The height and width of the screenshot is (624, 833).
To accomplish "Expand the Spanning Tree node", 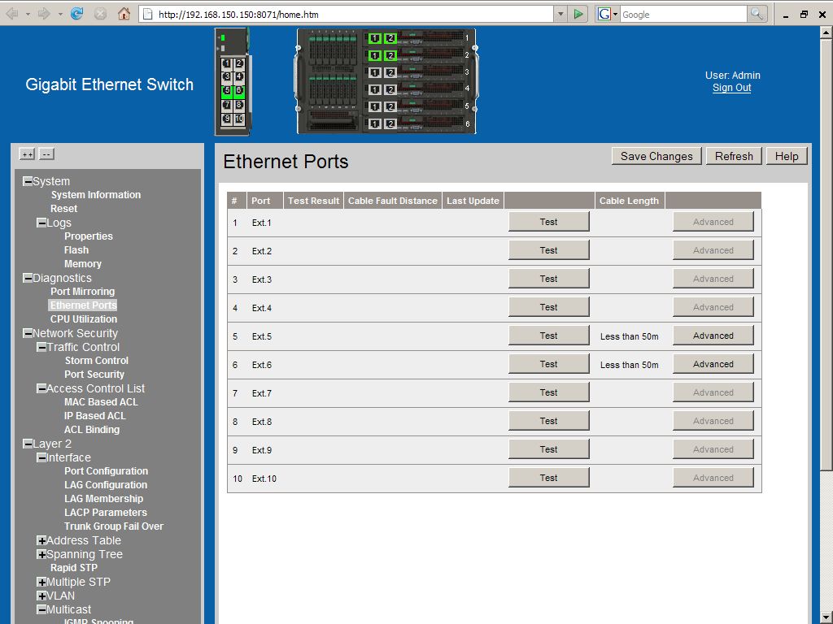I will point(41,555).
